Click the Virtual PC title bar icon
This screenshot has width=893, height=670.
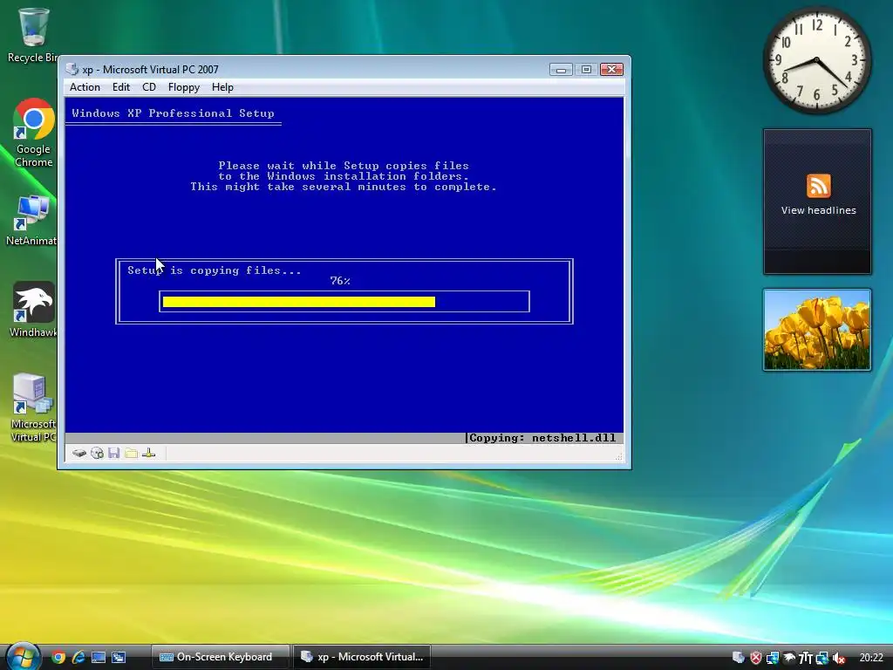click(x=72, y=70)
